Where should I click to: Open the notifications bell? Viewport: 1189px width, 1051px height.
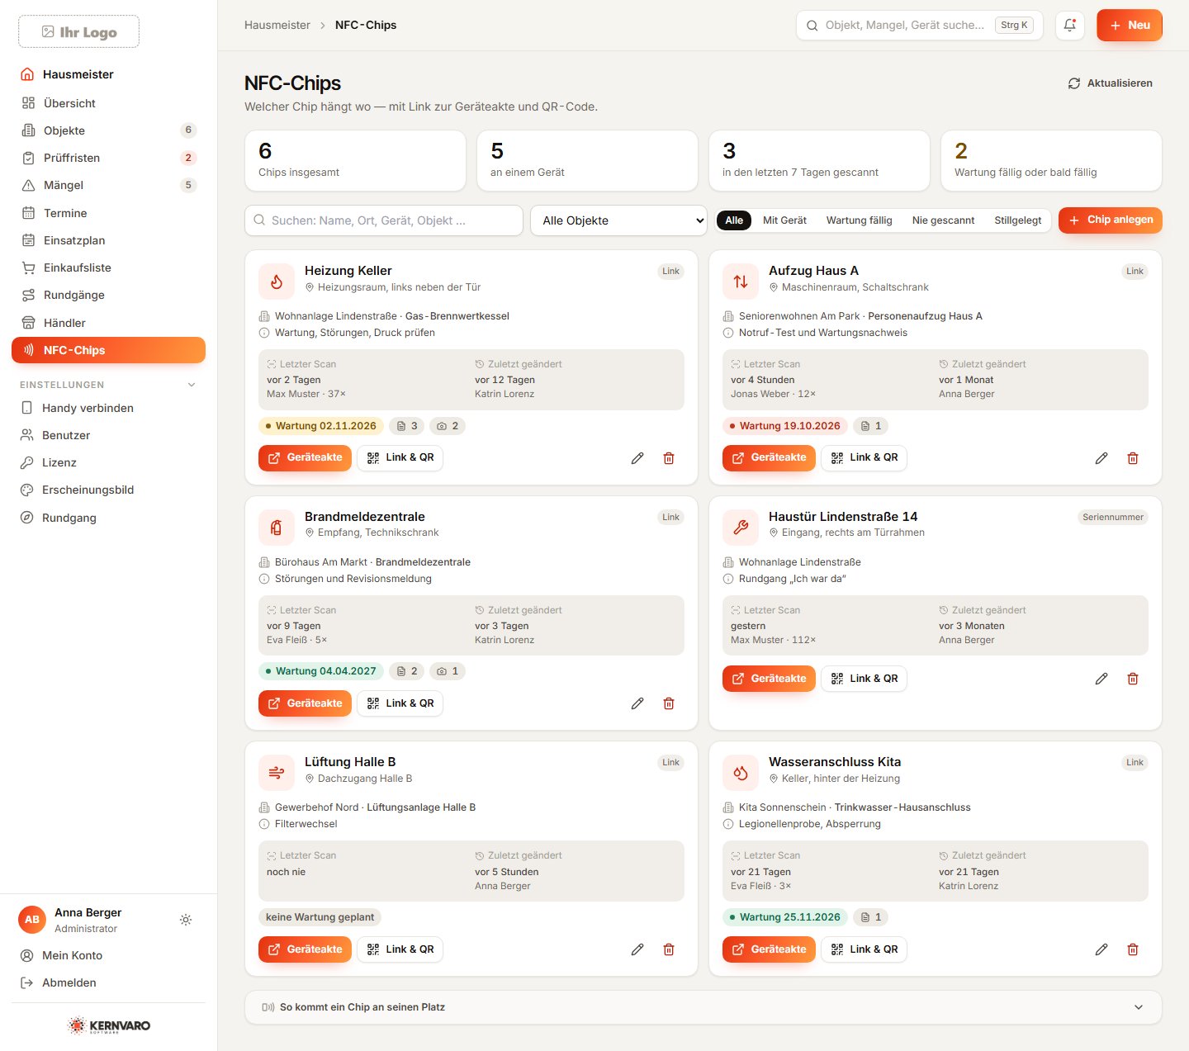1069,25
